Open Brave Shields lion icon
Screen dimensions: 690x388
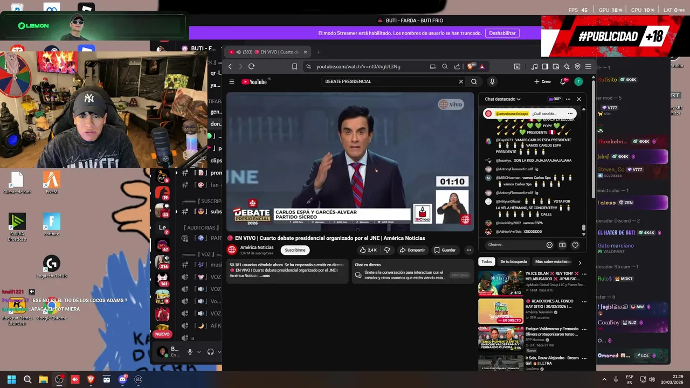coord(471,66)
